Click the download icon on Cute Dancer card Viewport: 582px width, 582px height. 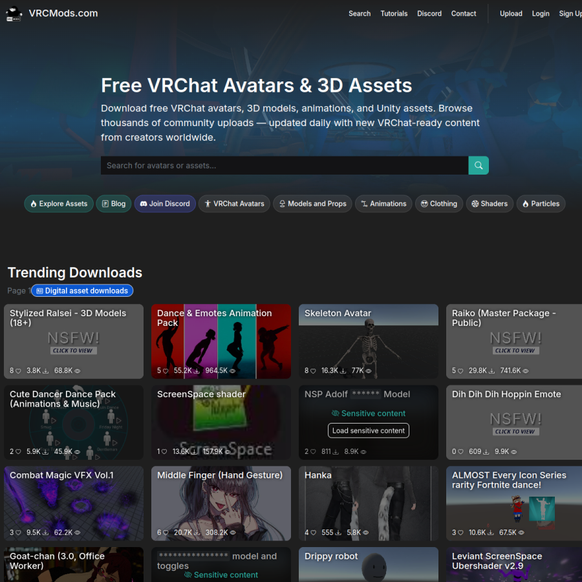click(46, 452)
